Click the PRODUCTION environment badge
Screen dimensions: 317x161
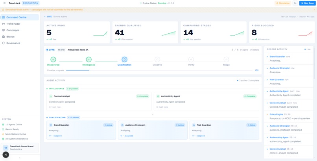(x=31, y=3)
